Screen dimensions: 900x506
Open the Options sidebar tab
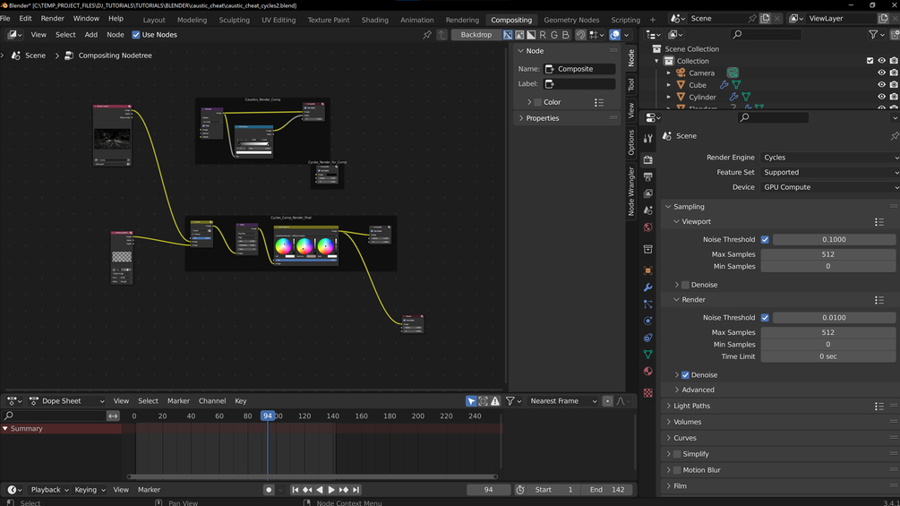(x=630, y=142)
